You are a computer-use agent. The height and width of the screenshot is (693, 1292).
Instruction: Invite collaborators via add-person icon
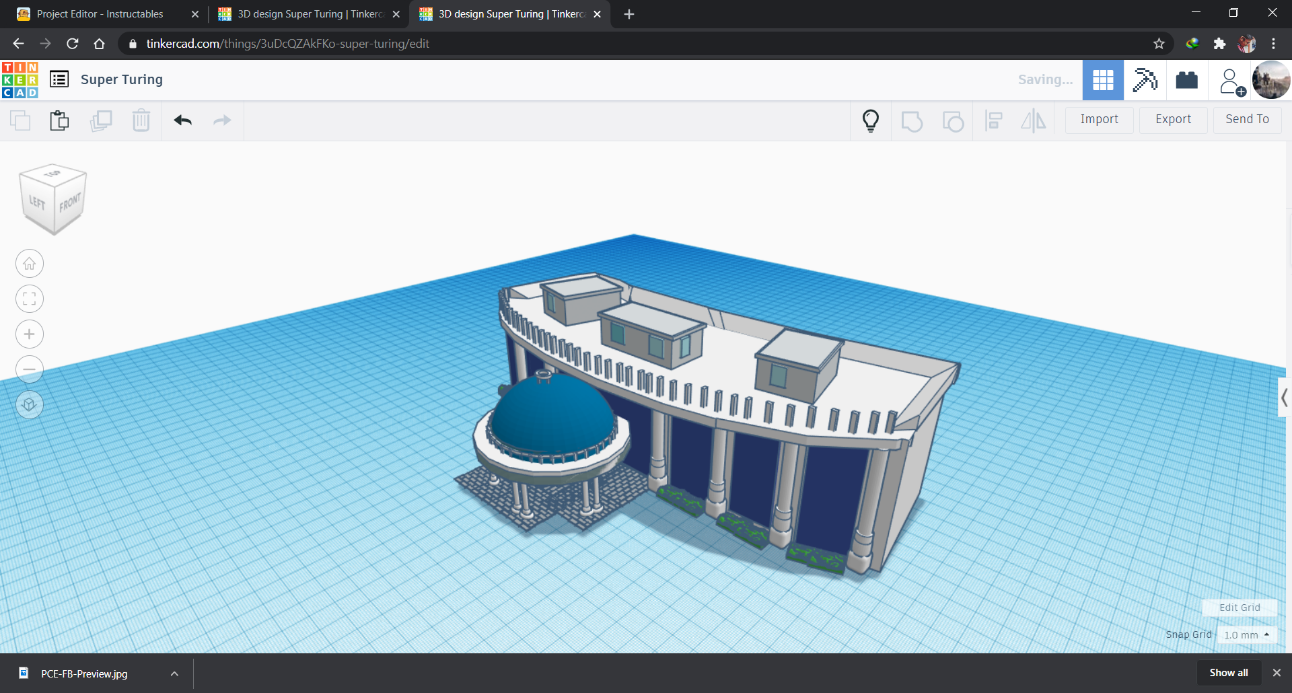point(1232,82)
